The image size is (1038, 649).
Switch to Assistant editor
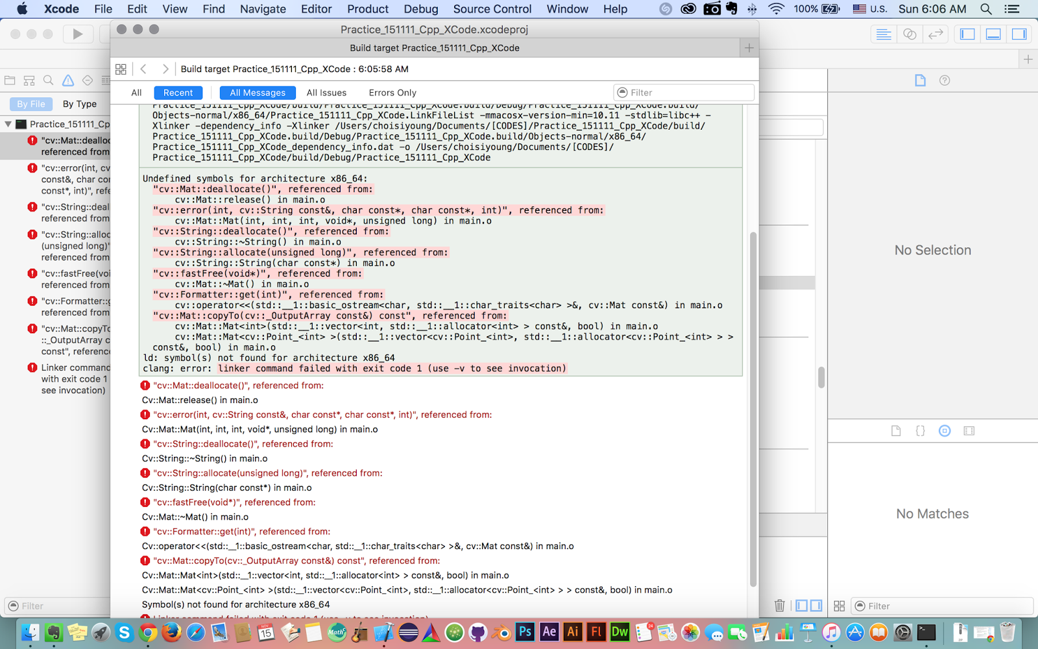pos(910,34)
